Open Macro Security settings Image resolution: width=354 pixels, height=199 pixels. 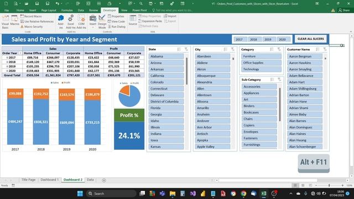(32, 27)
